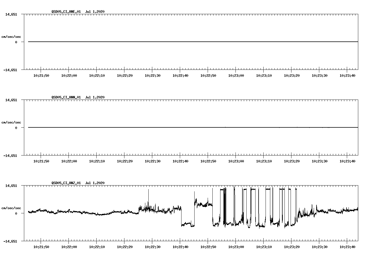Click 10:23:20 time label under HNZ plot
Screen dimensions: 378x257
[x=292, y=247]
